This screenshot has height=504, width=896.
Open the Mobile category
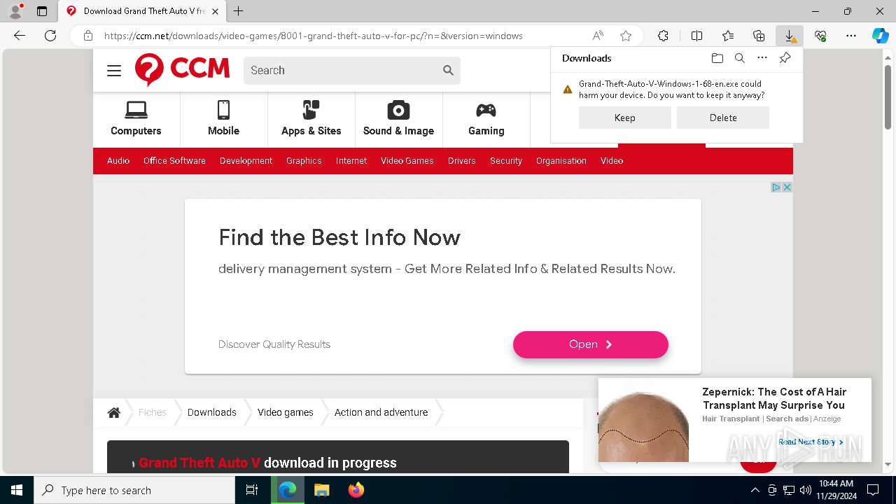223,118
